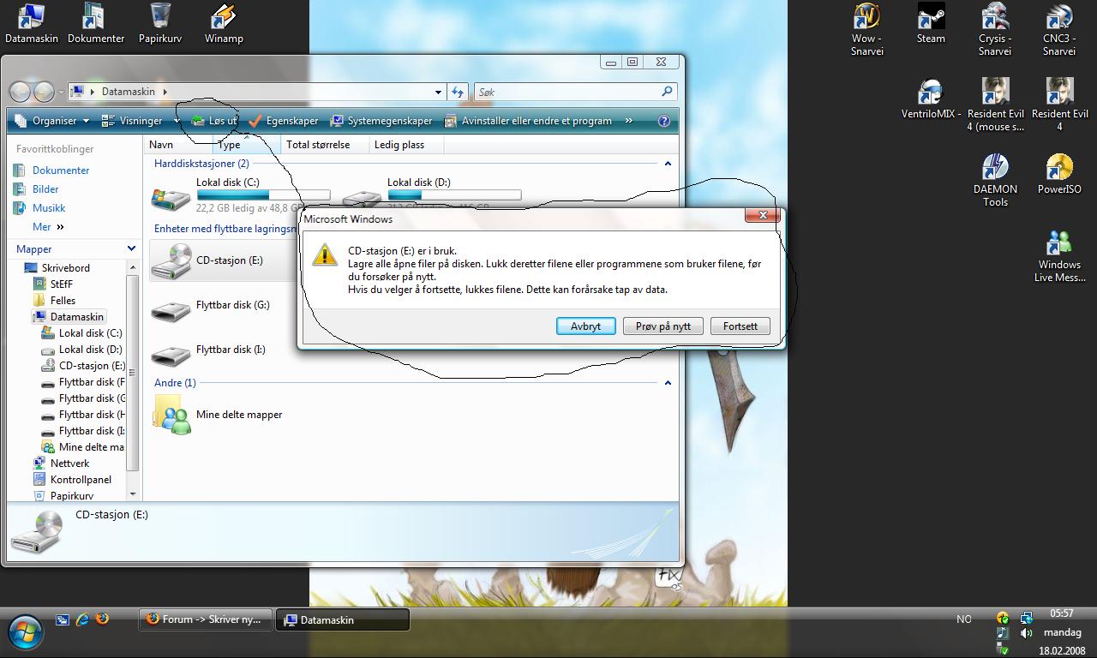Open the address bar history dropdown
Viewport: 1097px width, 658px height.
[438, 92]
